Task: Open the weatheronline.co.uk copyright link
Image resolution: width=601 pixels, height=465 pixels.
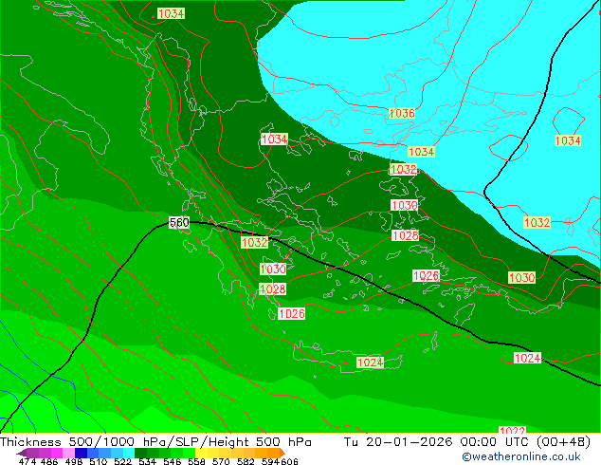Action: (521, 456)
